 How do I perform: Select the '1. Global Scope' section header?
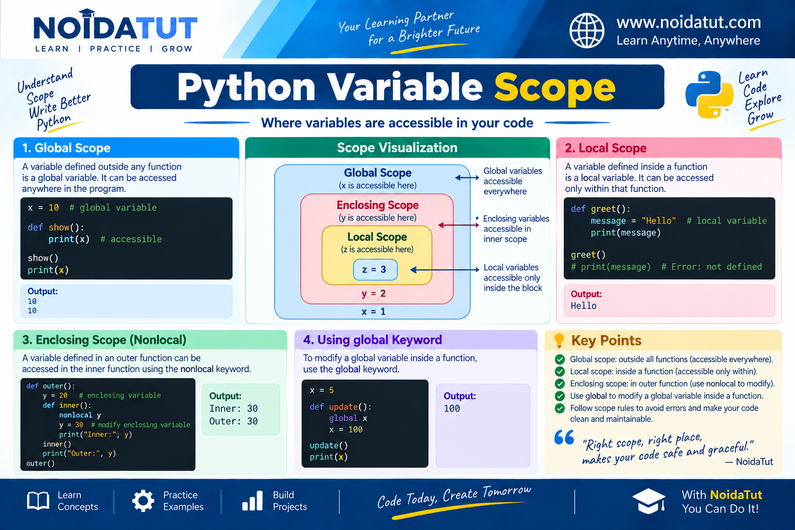tap(126, 148)
